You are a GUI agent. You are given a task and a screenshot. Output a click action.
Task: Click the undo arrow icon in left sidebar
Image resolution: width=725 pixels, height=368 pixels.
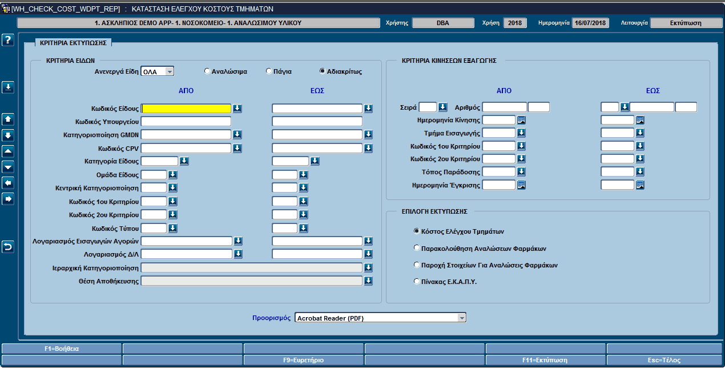click(x=8, y=246)
